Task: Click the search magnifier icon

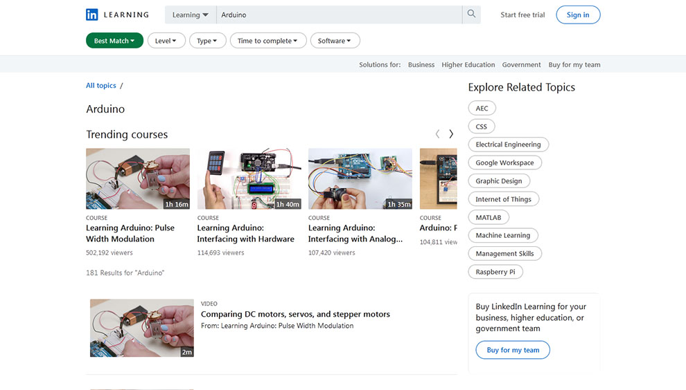Action: (471, 15)
